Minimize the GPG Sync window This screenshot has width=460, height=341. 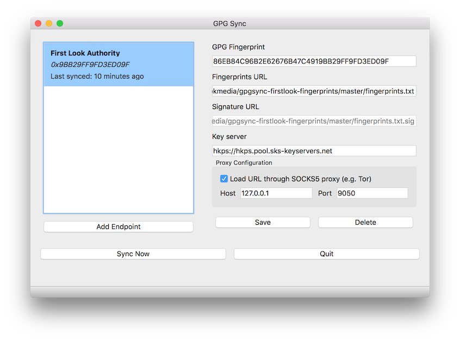click(x=49, y=23)
